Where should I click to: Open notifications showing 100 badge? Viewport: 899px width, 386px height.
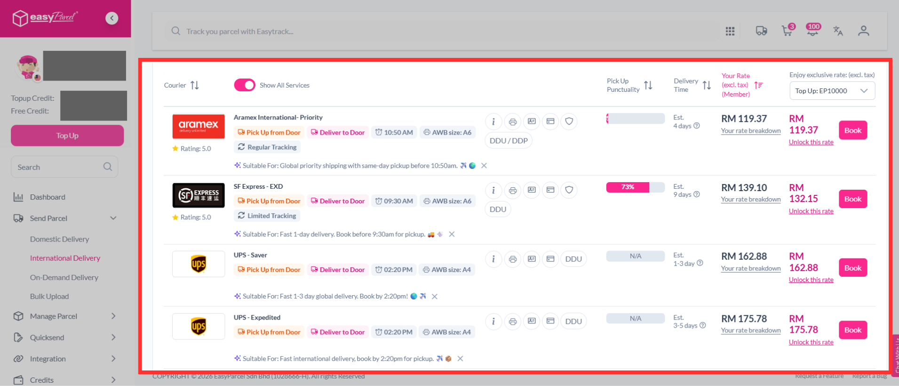[813, 30]
